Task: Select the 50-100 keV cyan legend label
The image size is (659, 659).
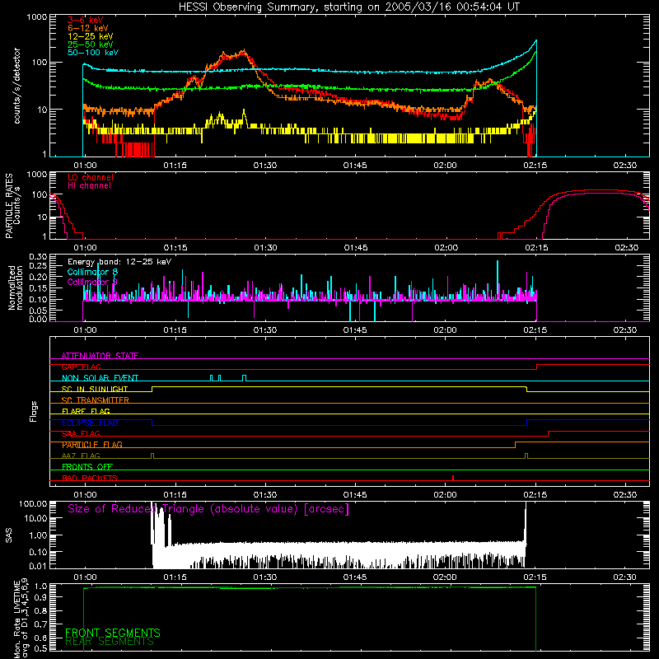Action: click(93, 53)
